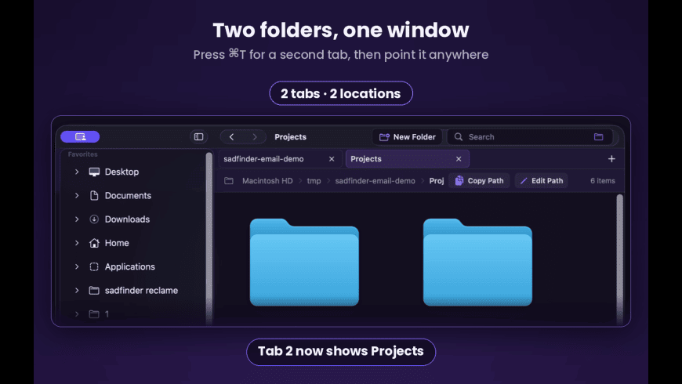Expand Applications in sidebar
The height and width of the screenshot is (384, 682).
77,266
